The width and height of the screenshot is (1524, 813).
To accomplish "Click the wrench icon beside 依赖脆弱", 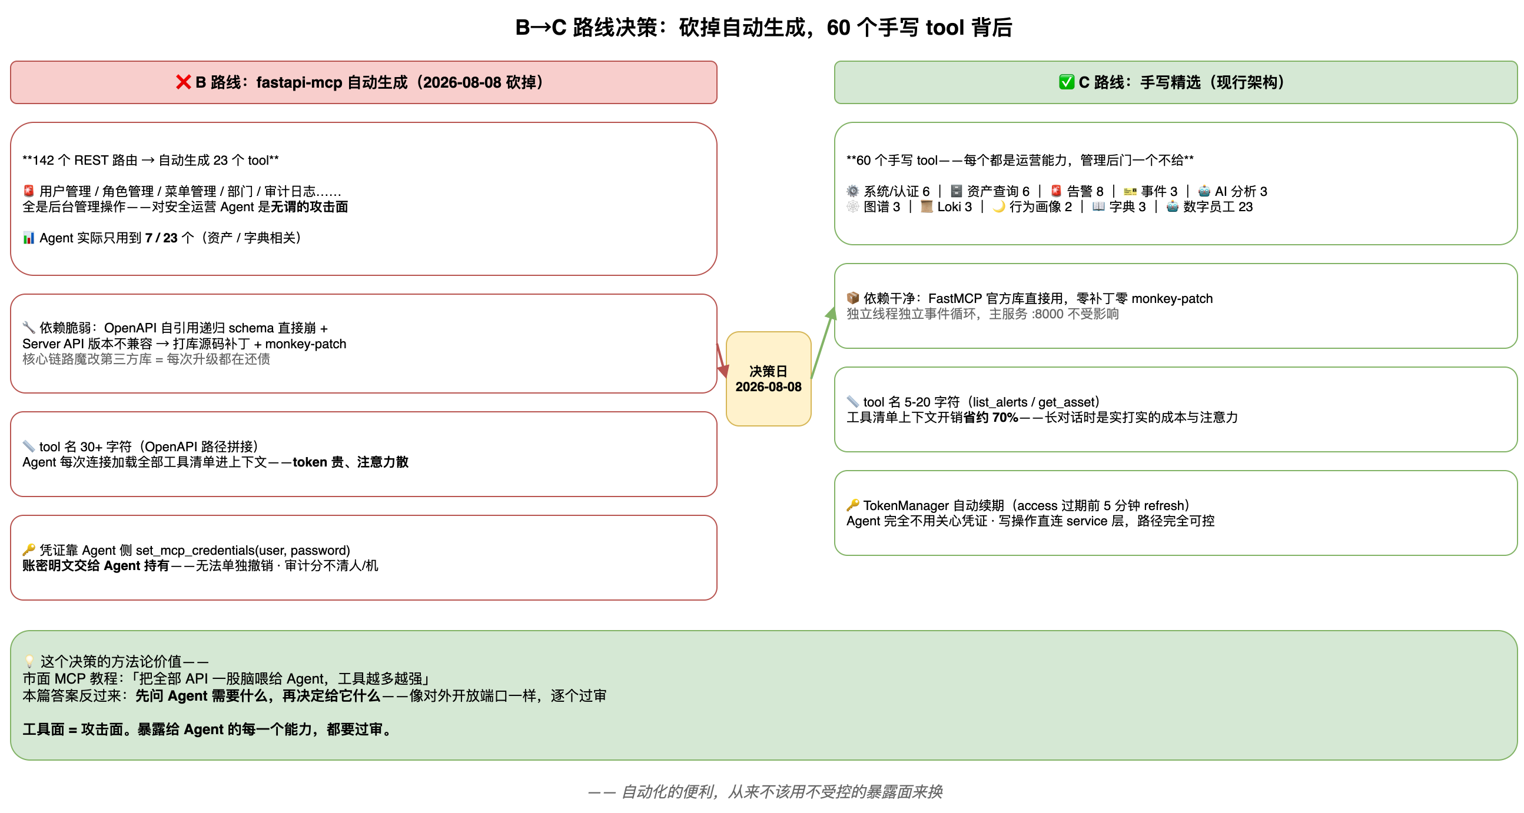I will [28, 328].
